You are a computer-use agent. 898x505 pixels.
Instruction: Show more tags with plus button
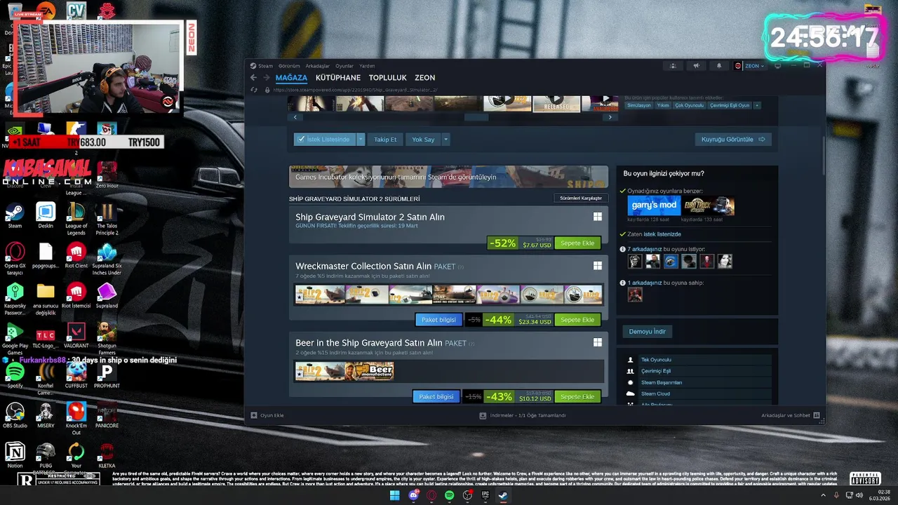click(x=757, y=105)
